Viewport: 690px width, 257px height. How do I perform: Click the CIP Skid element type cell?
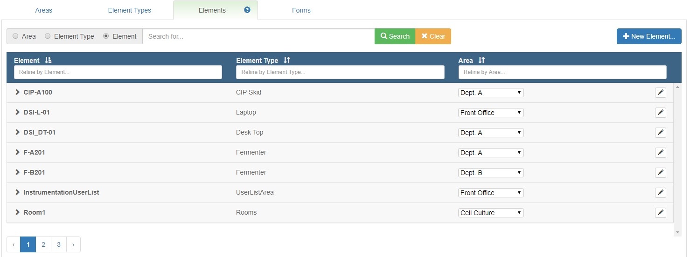[249, 92]
